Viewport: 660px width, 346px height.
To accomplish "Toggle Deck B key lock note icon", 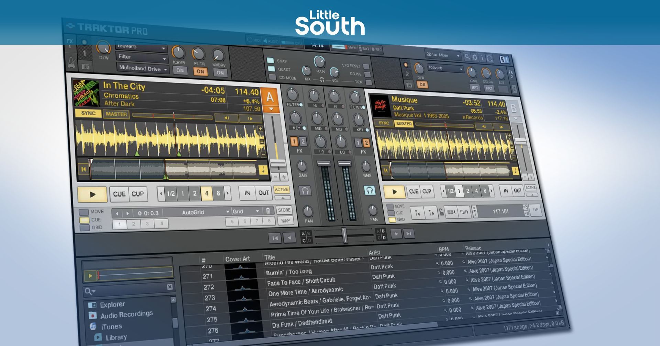I will tap(515, 171).
